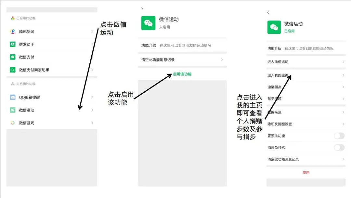Open chevron beside 邀请朋友

[344, 87]
